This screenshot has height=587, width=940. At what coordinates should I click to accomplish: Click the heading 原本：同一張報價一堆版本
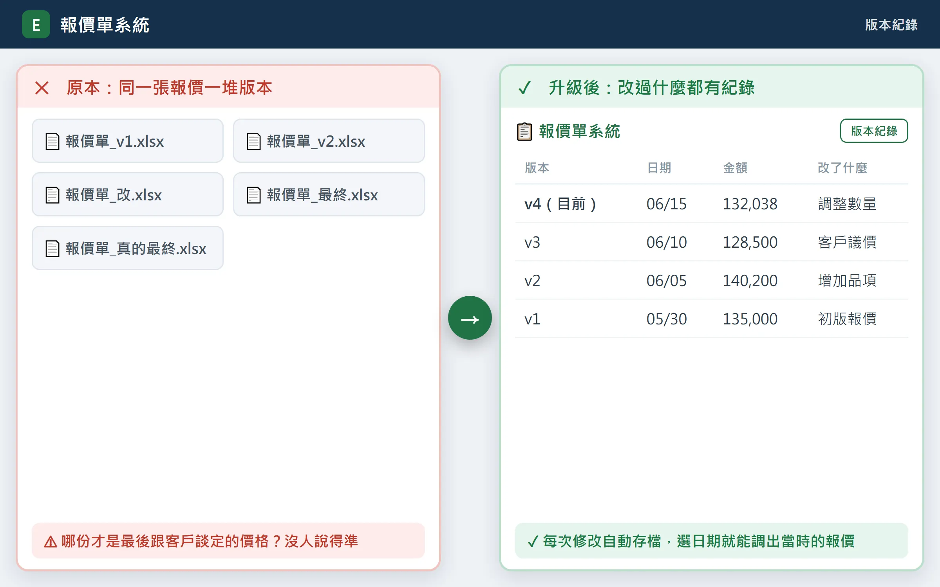(x=169, y=88)
